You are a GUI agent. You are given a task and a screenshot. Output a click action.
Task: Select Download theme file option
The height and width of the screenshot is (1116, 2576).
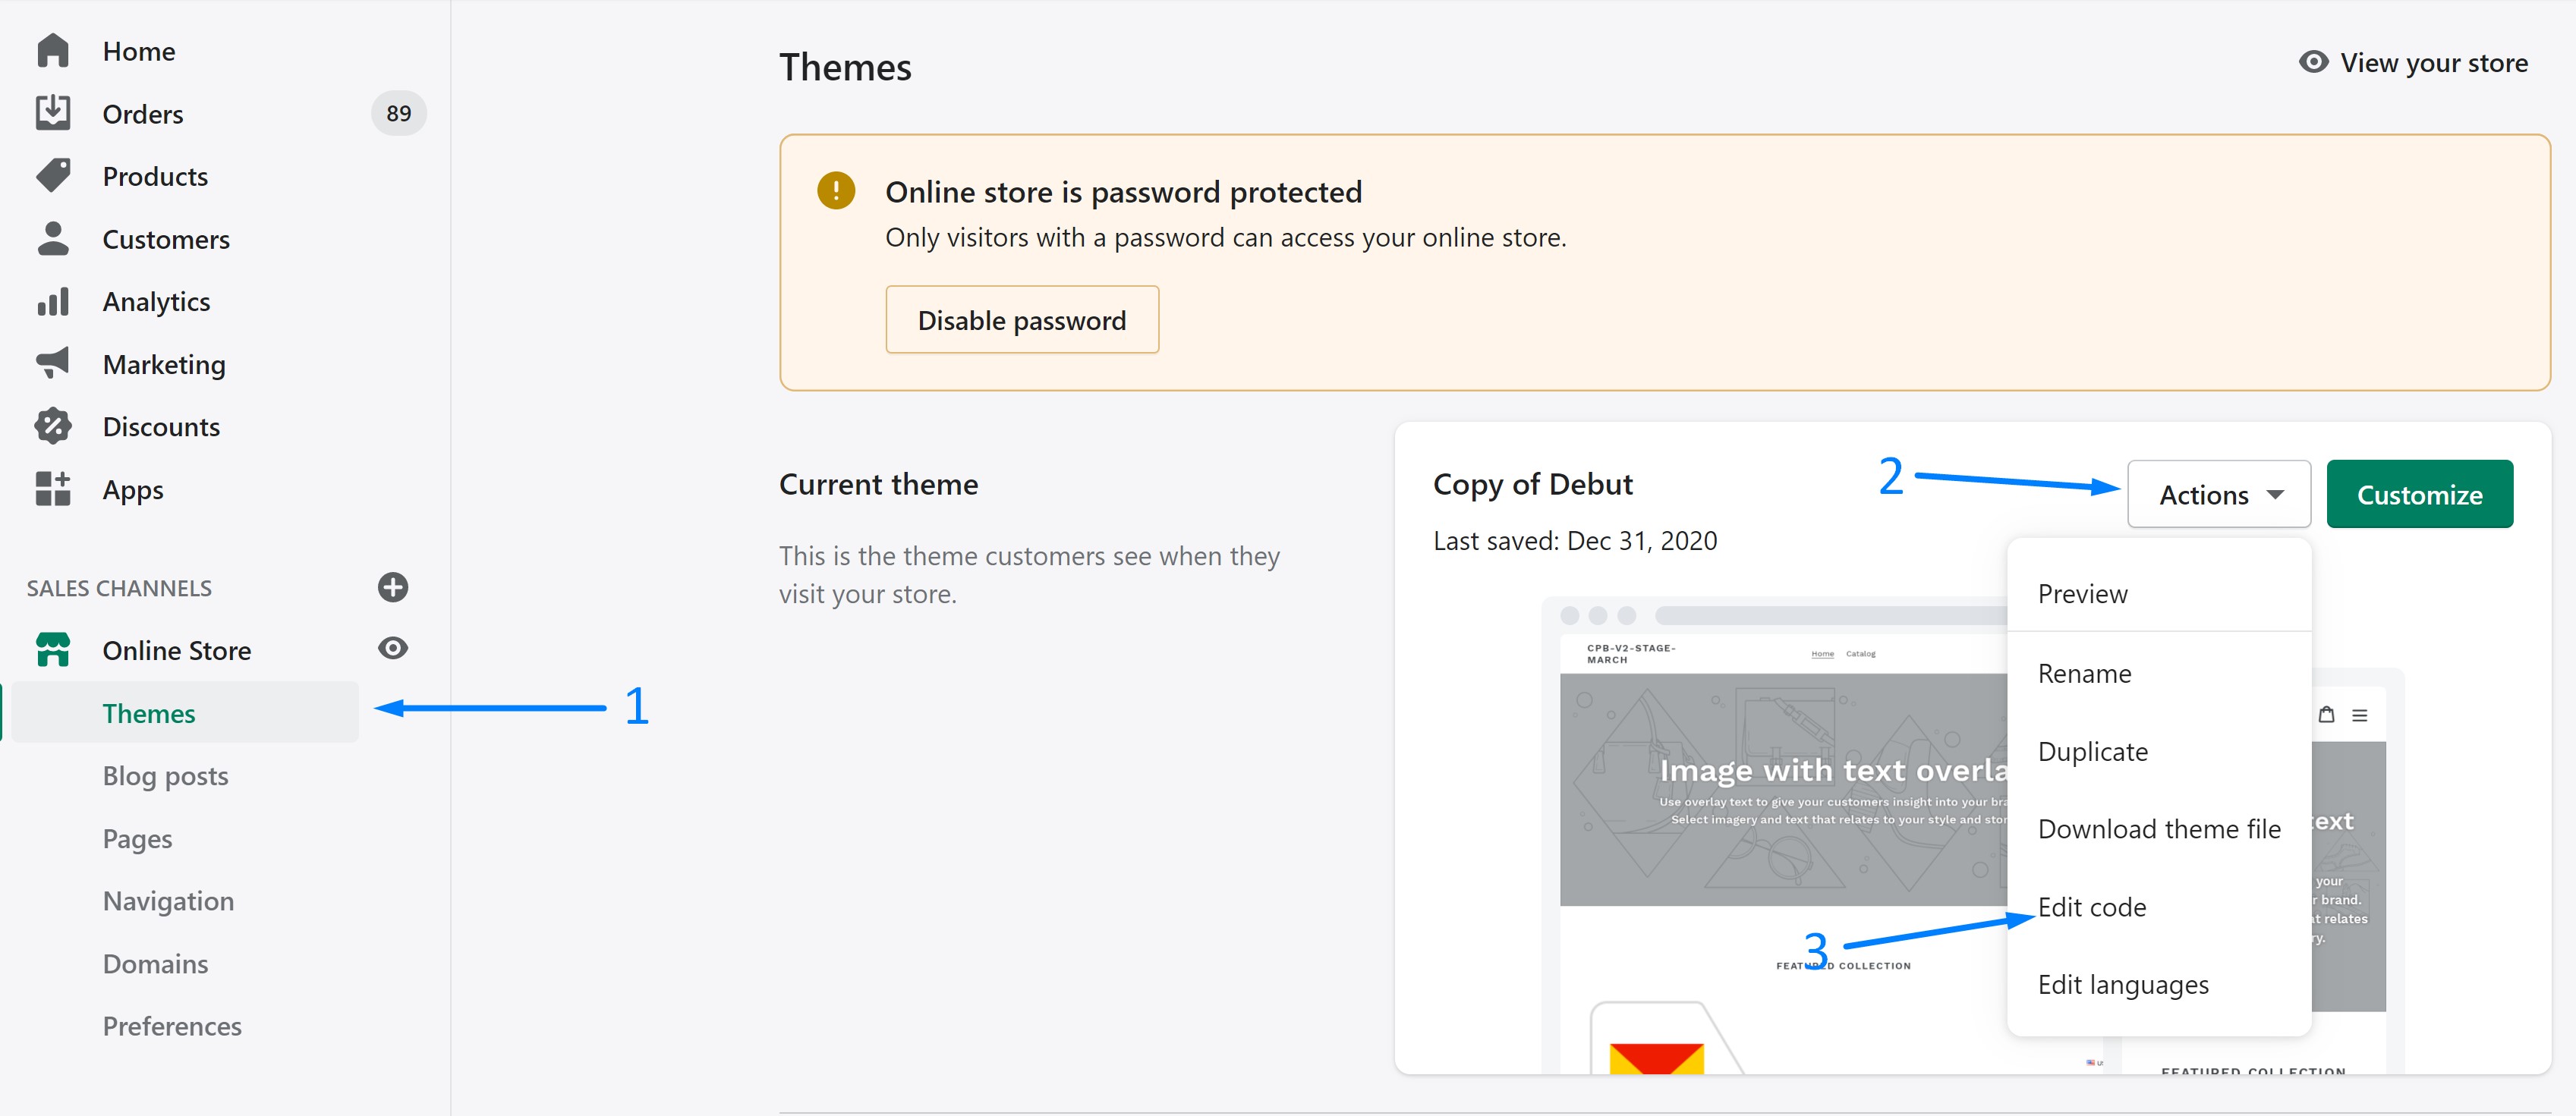[x=2159, y=829]
